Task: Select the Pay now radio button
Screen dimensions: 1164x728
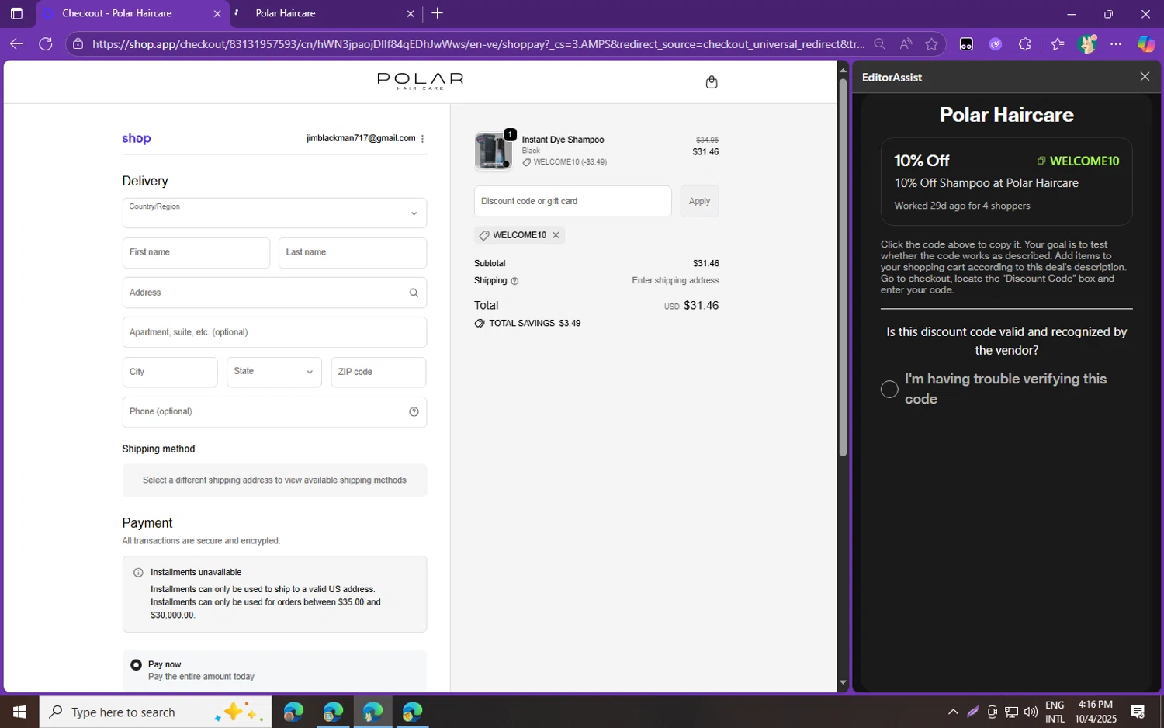Action: tap(136, 665)
